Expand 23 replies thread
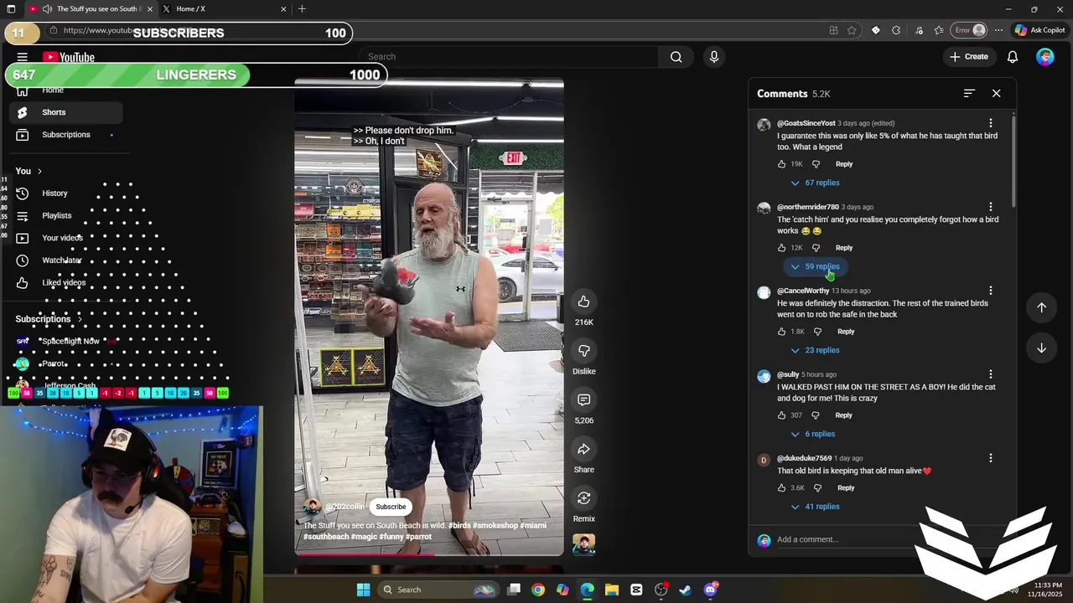This screenshot has height=603, width=1073. pyautogui.click(x=815, y=350)
